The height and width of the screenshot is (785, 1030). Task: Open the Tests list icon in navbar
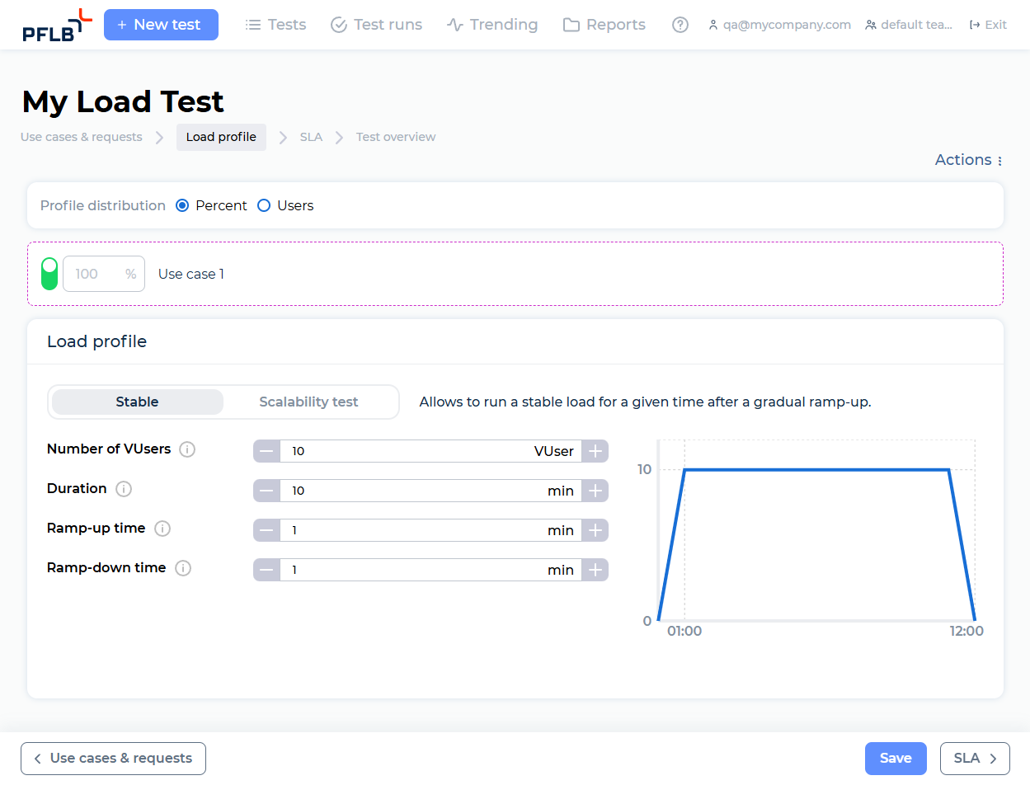252,25
